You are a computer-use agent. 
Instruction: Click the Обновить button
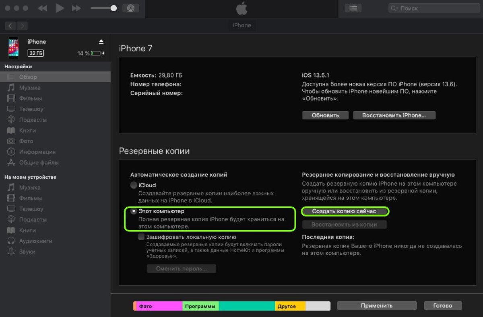325,115
